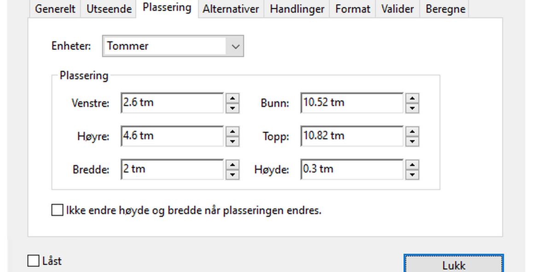Switch to the Generelt tab
The width and height of the screenshot is (537, 272).
click(55, 9)
